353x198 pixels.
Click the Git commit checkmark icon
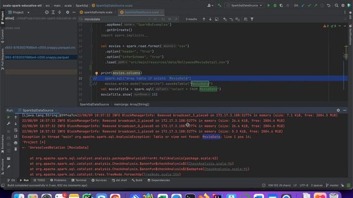(x=309, y=5)
